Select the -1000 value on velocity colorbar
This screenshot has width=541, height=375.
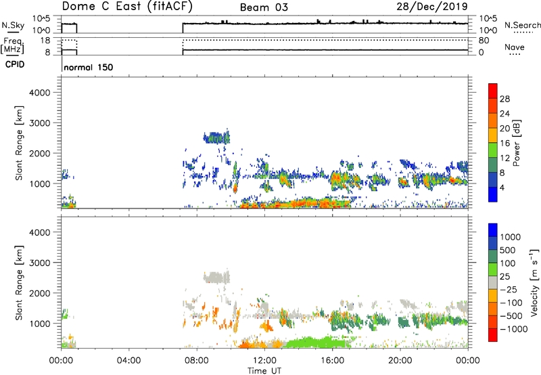click(514, 329)
